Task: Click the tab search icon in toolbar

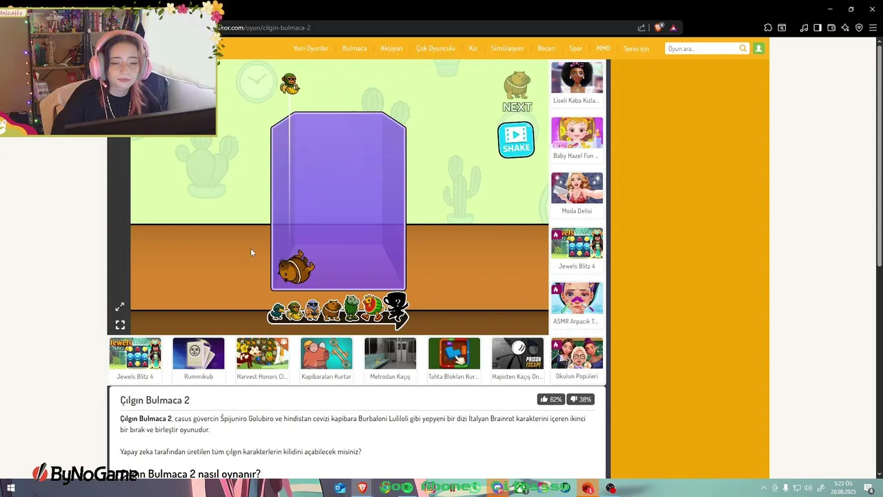Action: 782,28
